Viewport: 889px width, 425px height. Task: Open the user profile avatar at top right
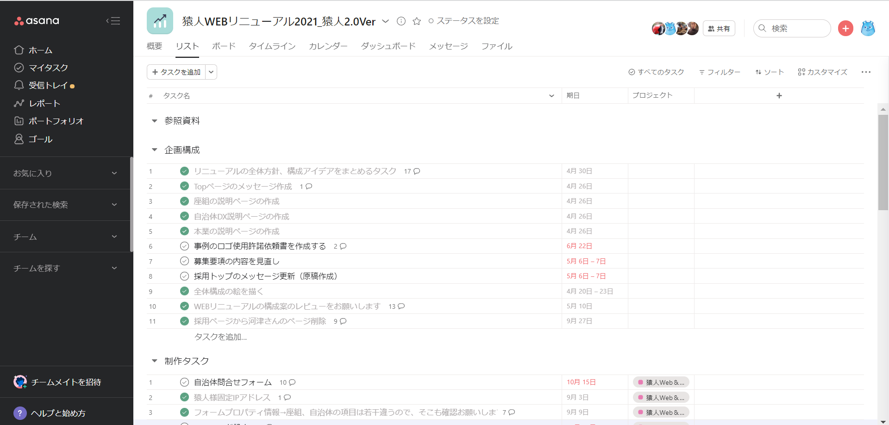coord(868,28)
